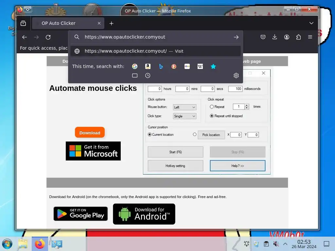Open the Windows Start orb
Screen dimensions: 335x251
coord(7,244)
